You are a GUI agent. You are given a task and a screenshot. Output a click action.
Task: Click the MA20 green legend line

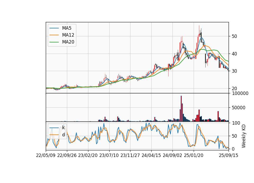click(x=54, y=42)
